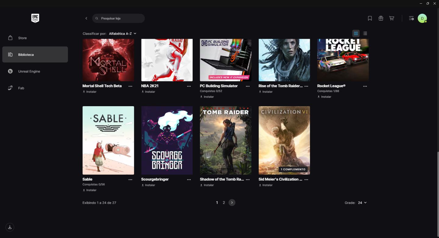Select Biblioteca in the sidebar
439x238 pixels.
point(35,55)
